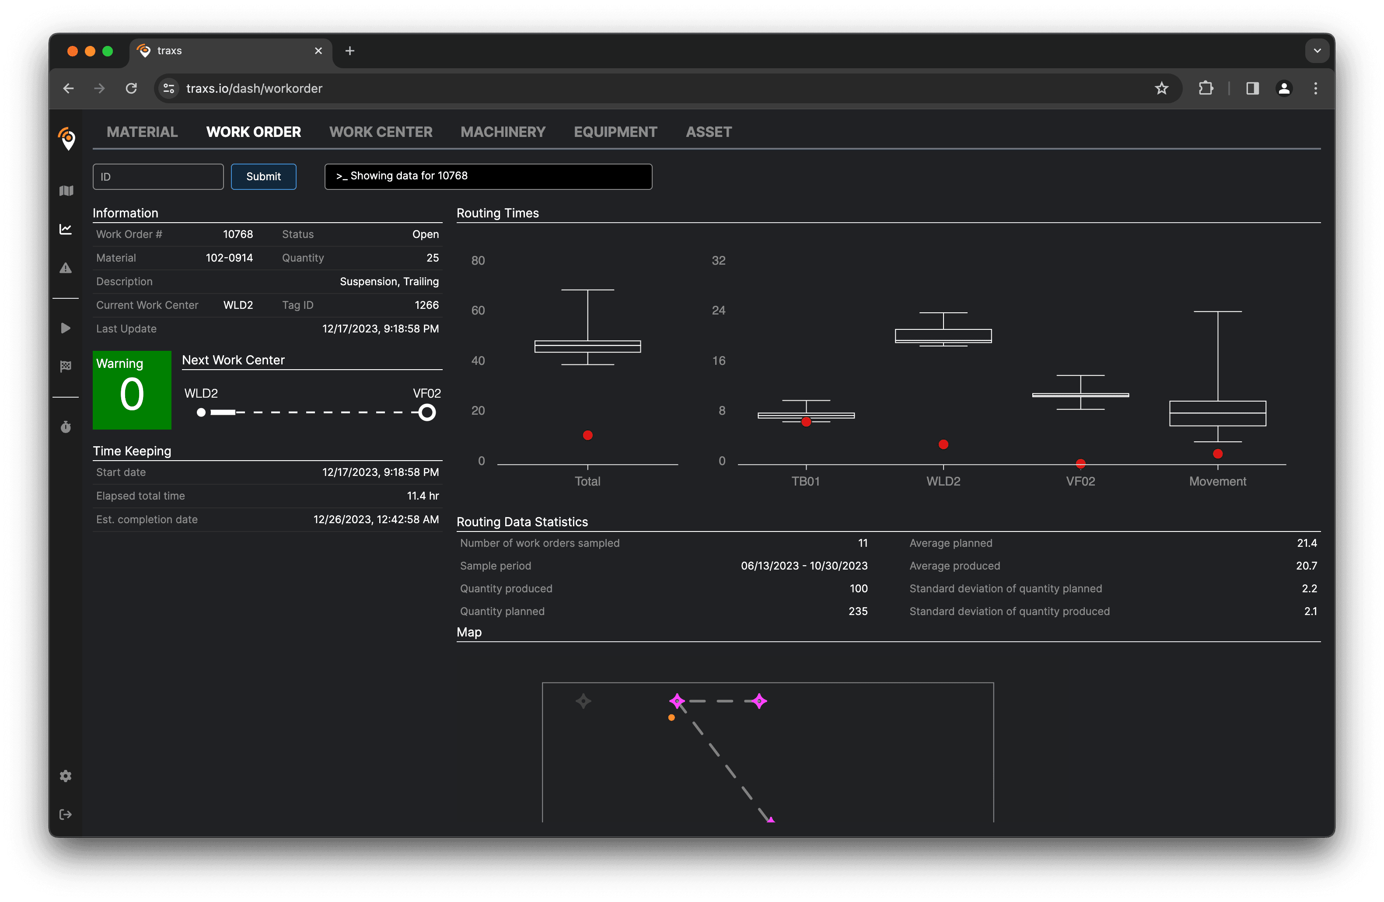
Task: Bookmark the page using the star icon
Action: coord(1161,88)
